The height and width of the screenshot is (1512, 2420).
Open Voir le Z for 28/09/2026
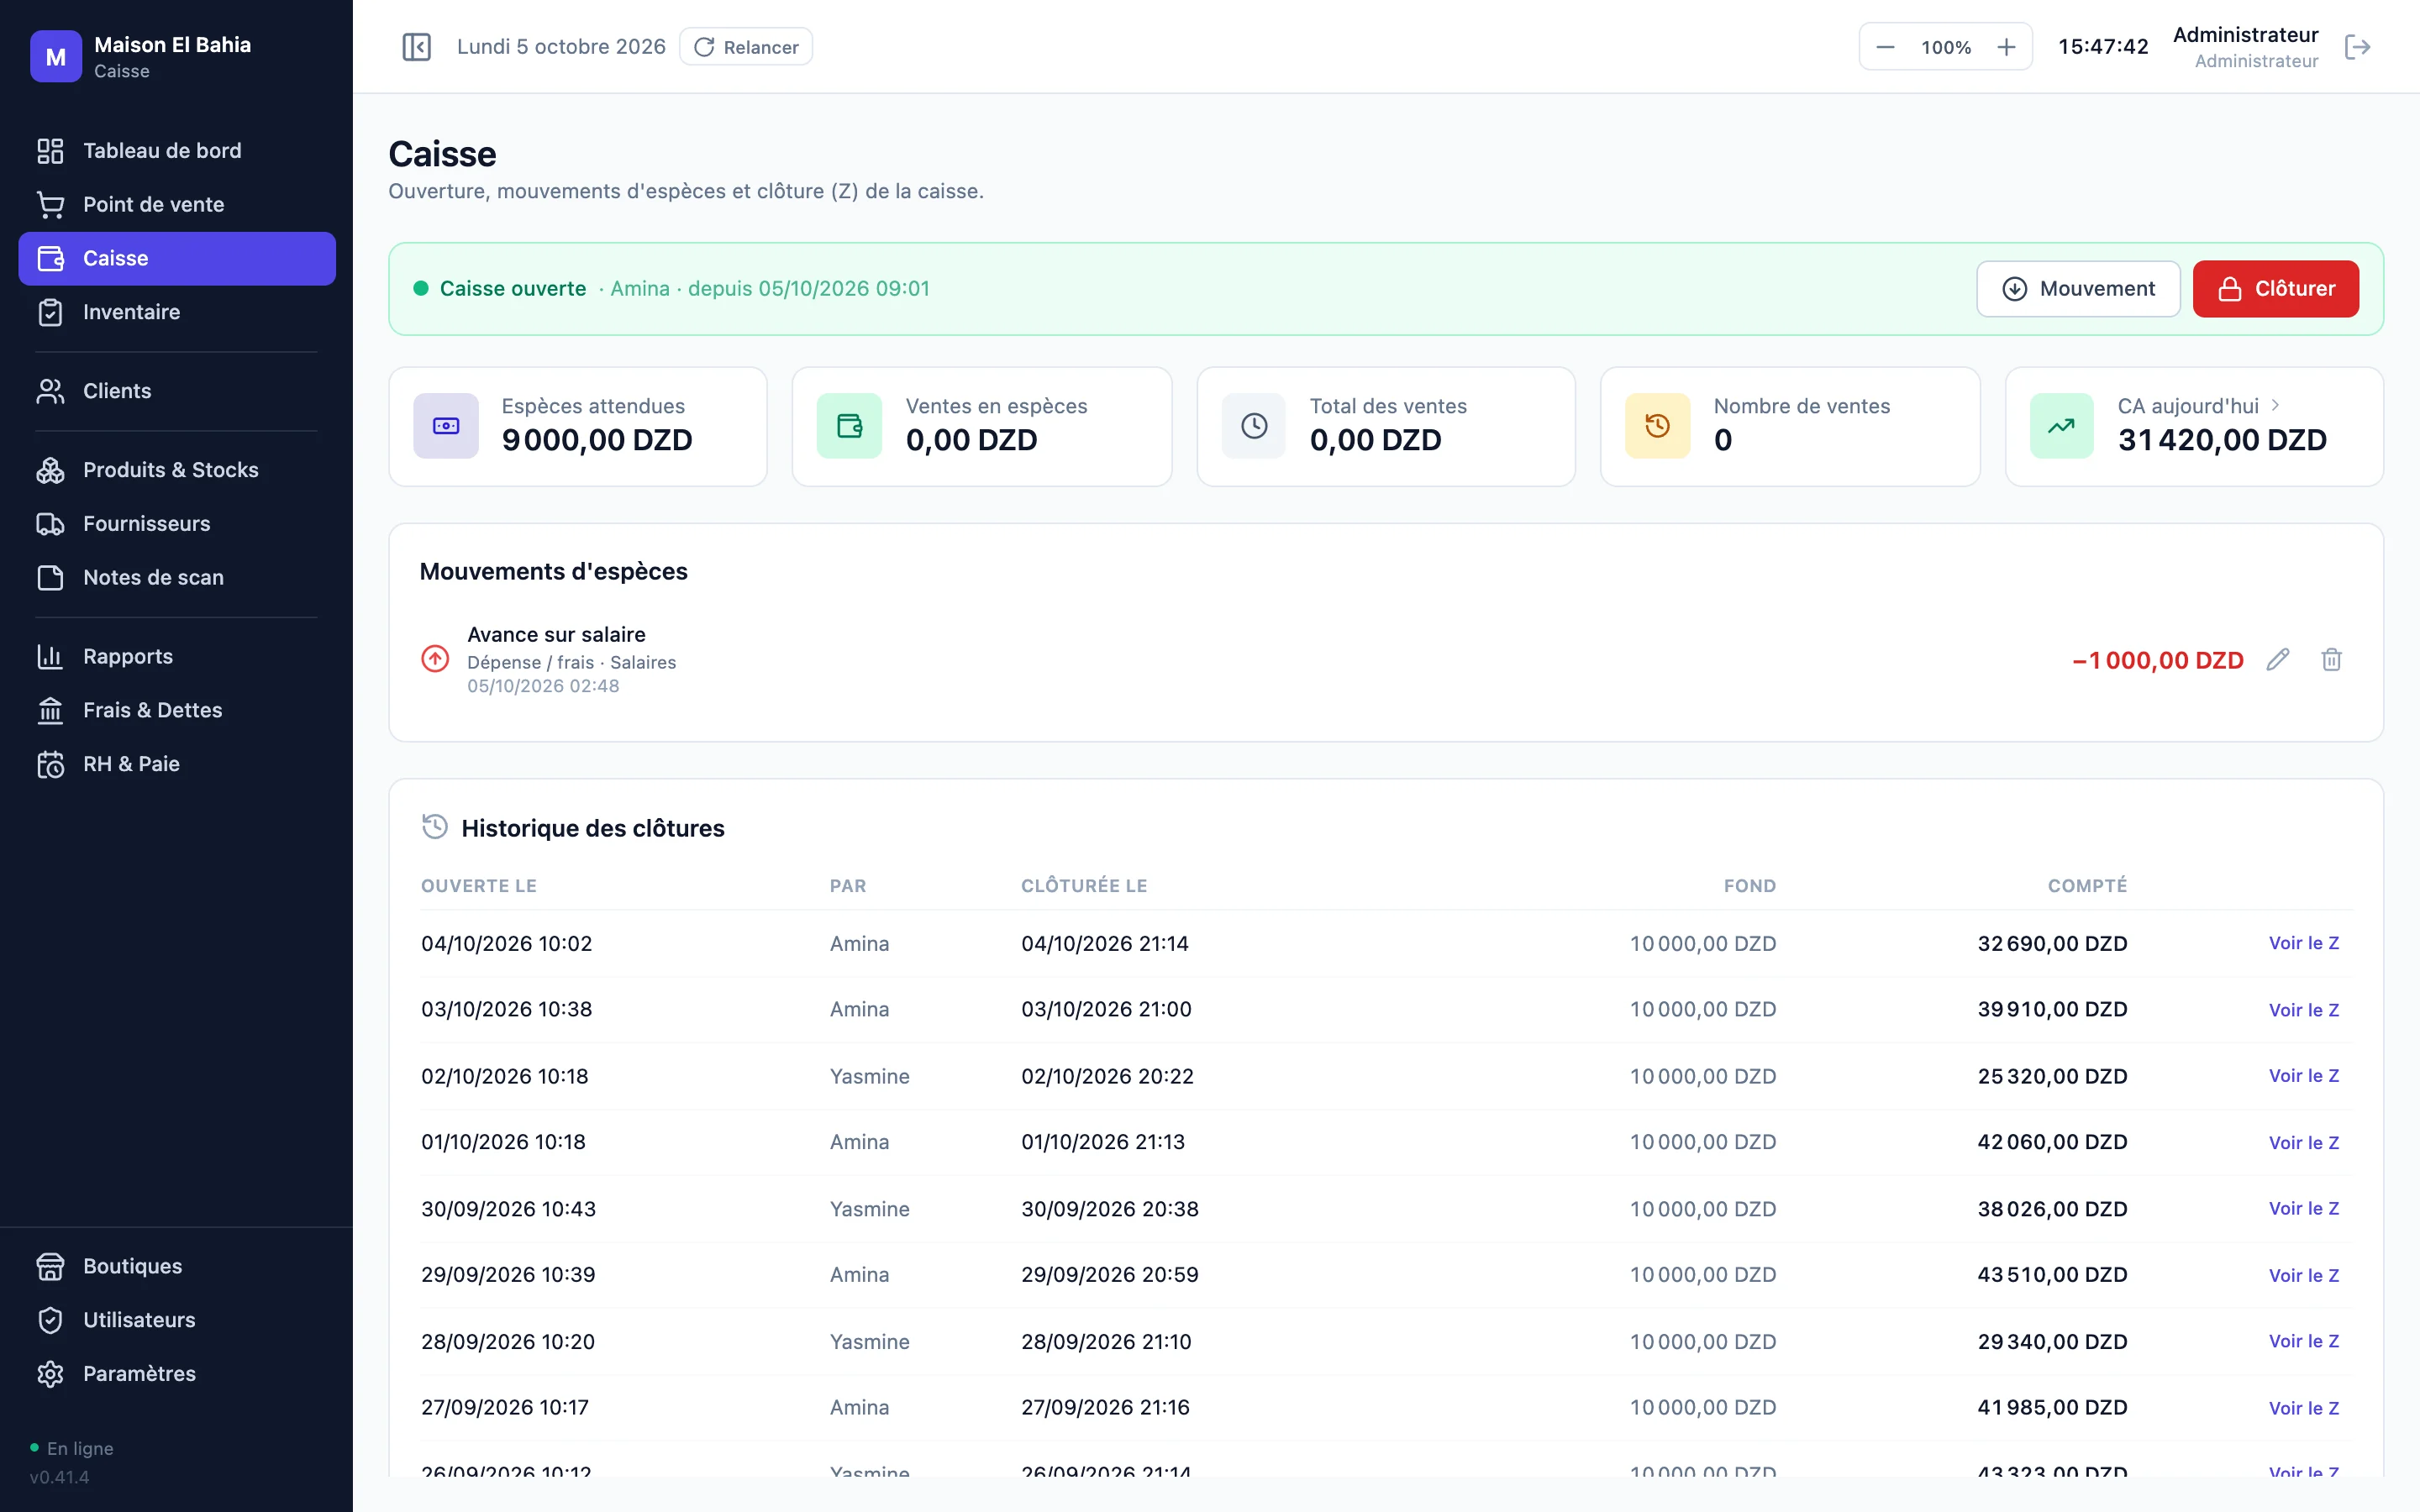(2303, 1341)
